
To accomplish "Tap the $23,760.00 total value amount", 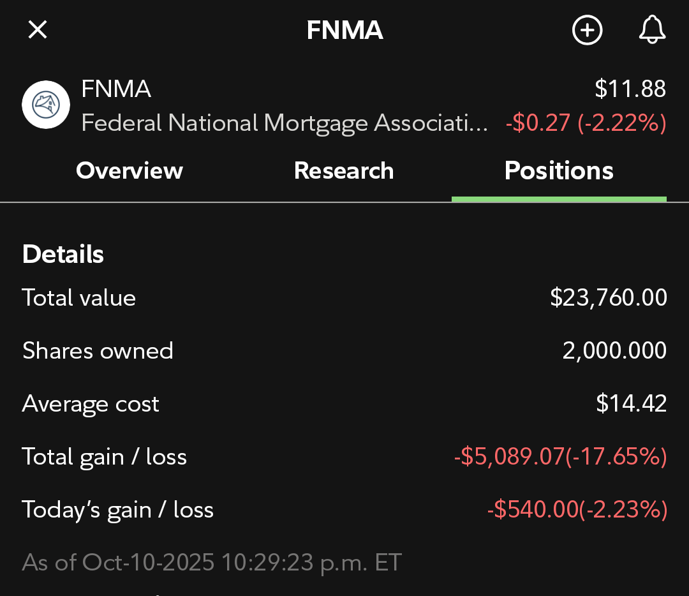I will 608,298.
